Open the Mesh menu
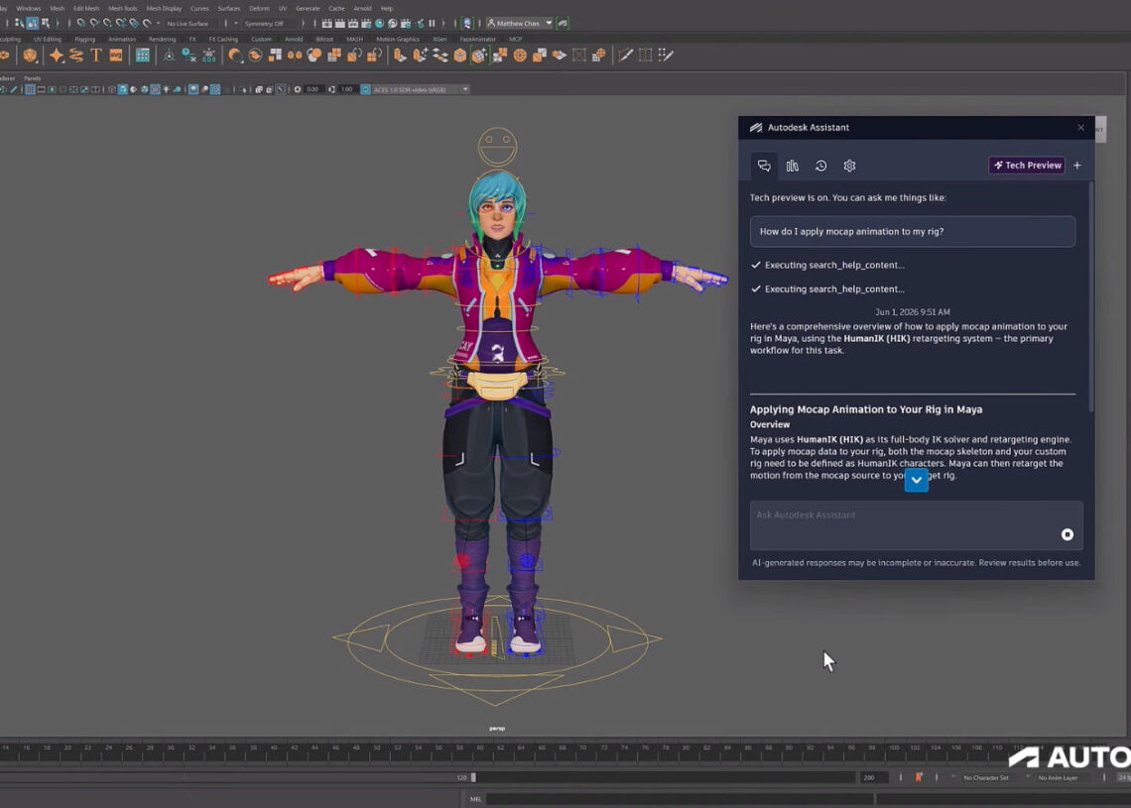The width and height of the screenshot is (1131, 808). pyautogui.click(x=57, y=9)
